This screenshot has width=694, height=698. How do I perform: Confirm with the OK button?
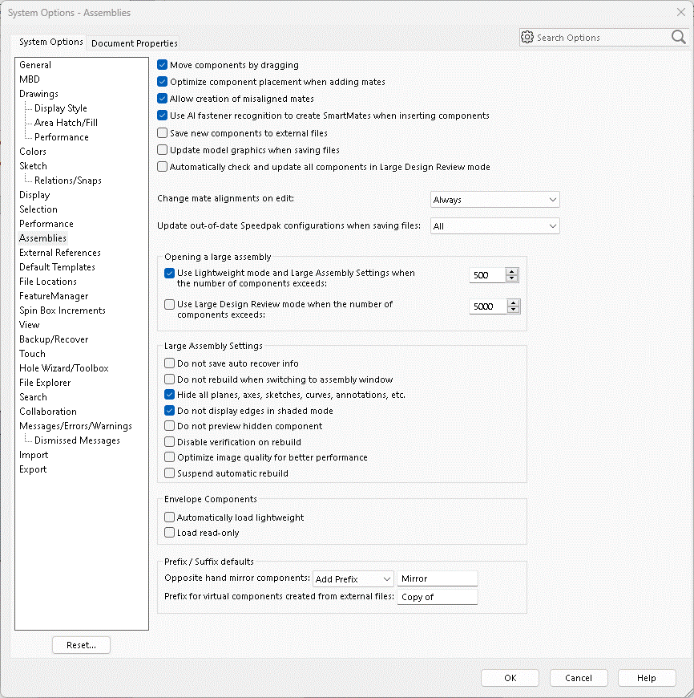pyautogui.click(x=510, y=678)
